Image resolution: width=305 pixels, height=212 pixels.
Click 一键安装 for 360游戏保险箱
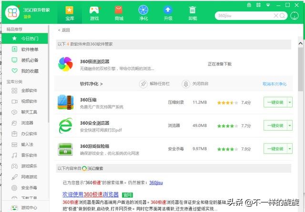click(275, 149)
